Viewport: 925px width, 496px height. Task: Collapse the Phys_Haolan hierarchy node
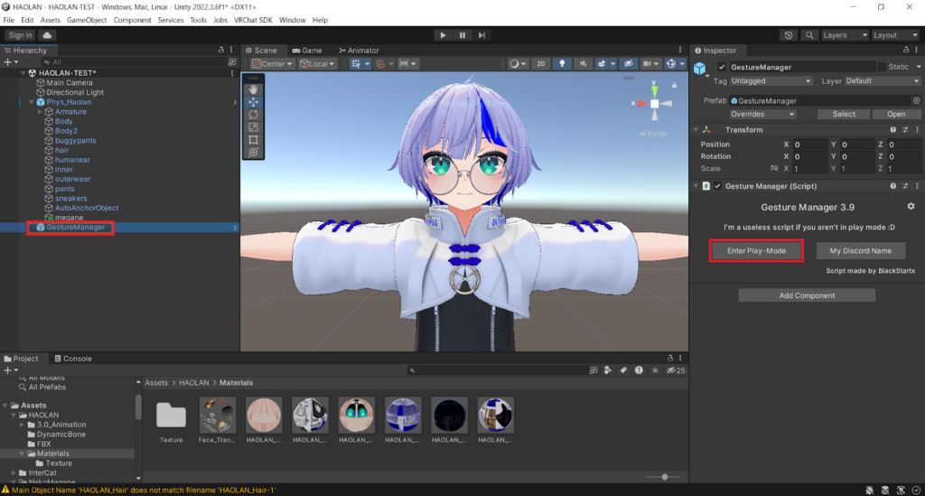pyautogui.click(x=32, y=102)
